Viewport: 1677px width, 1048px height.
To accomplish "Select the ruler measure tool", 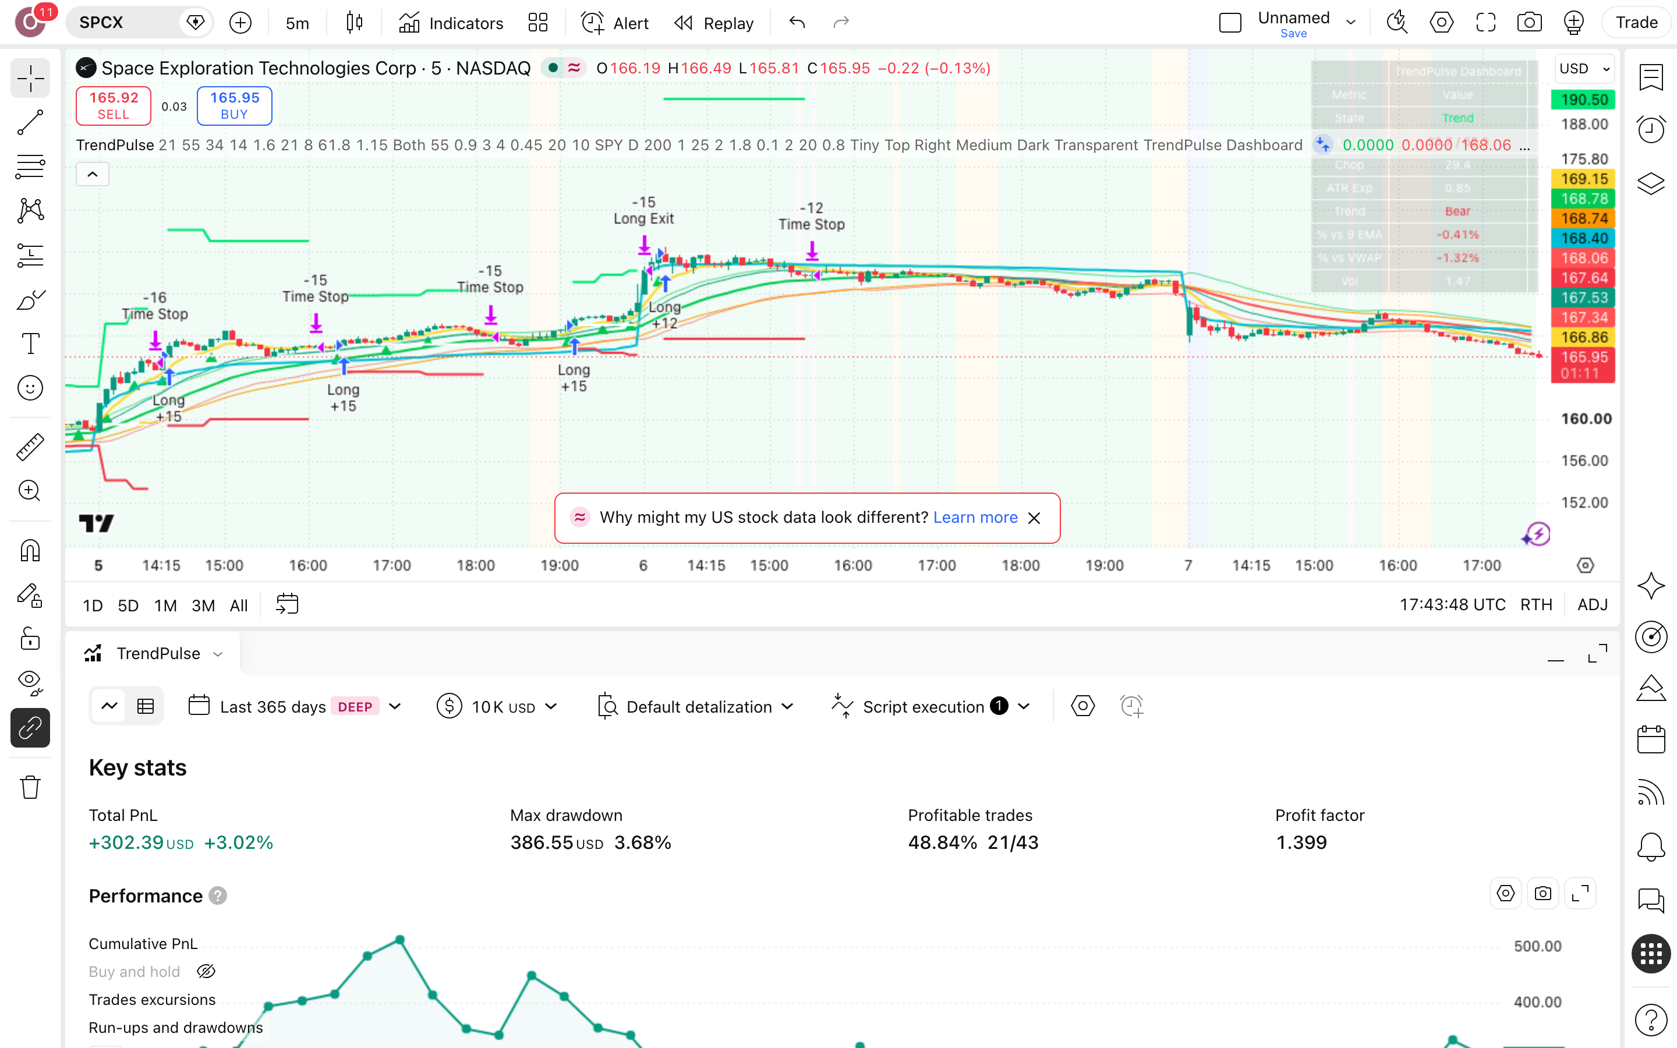I will click(30, 447).
